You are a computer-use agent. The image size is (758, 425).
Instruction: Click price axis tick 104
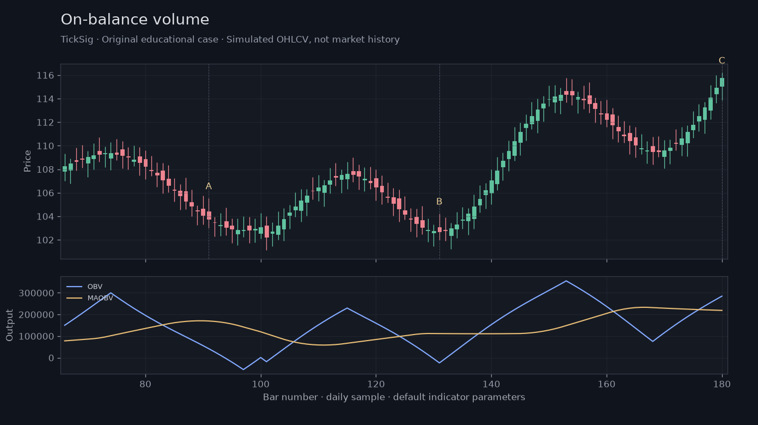pos(45,217)
